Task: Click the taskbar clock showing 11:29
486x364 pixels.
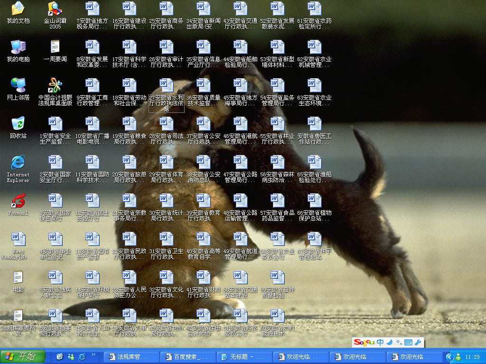Action: point(472,356)
